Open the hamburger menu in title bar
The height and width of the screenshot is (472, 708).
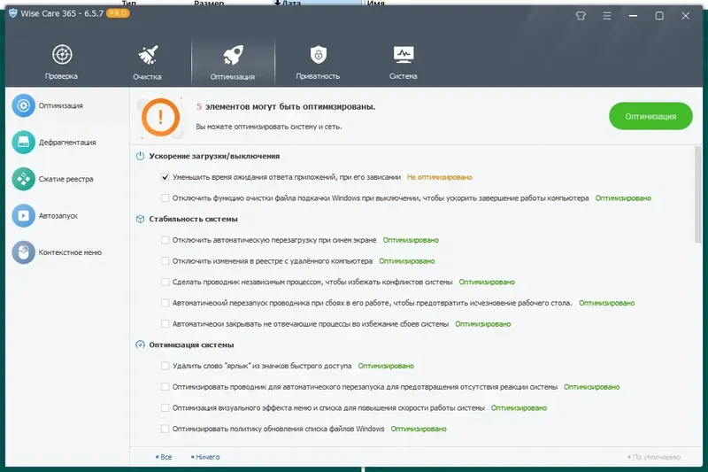(607, 16)
